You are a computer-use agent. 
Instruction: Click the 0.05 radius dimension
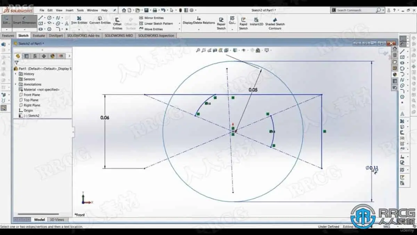tap(253, 90)
